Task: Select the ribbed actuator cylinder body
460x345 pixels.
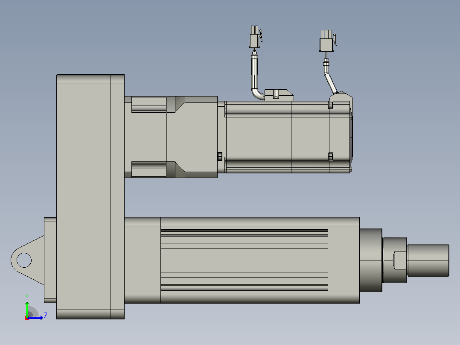Action: tap(244, 260)
